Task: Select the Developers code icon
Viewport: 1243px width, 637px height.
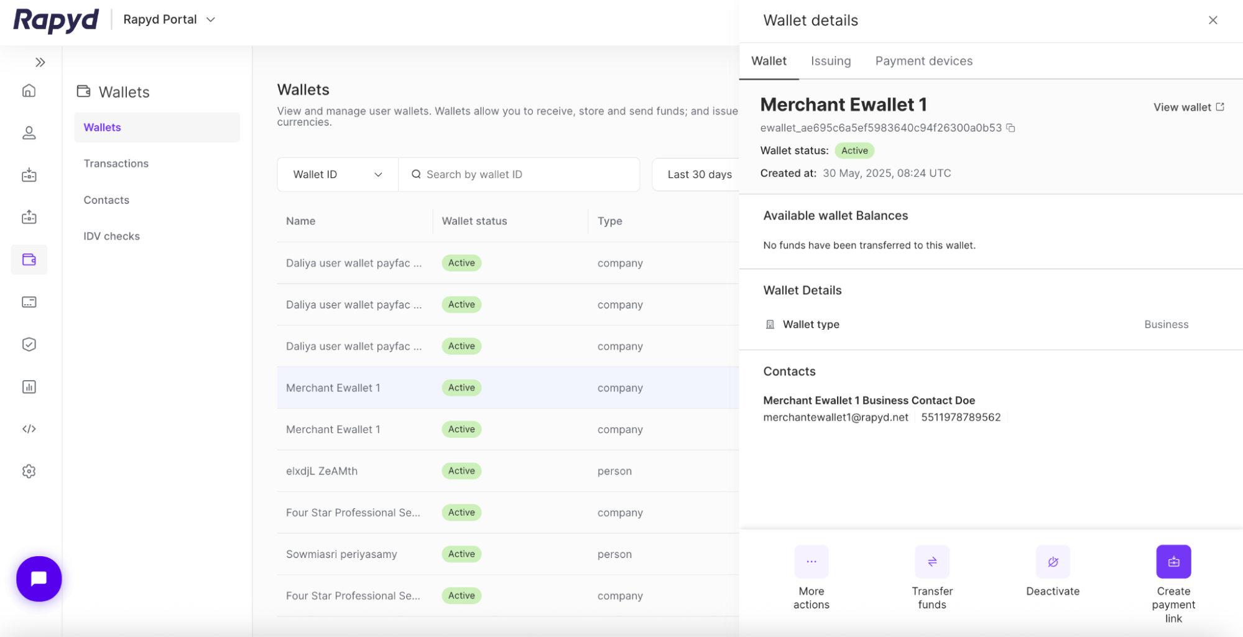Action: (29, 429)
